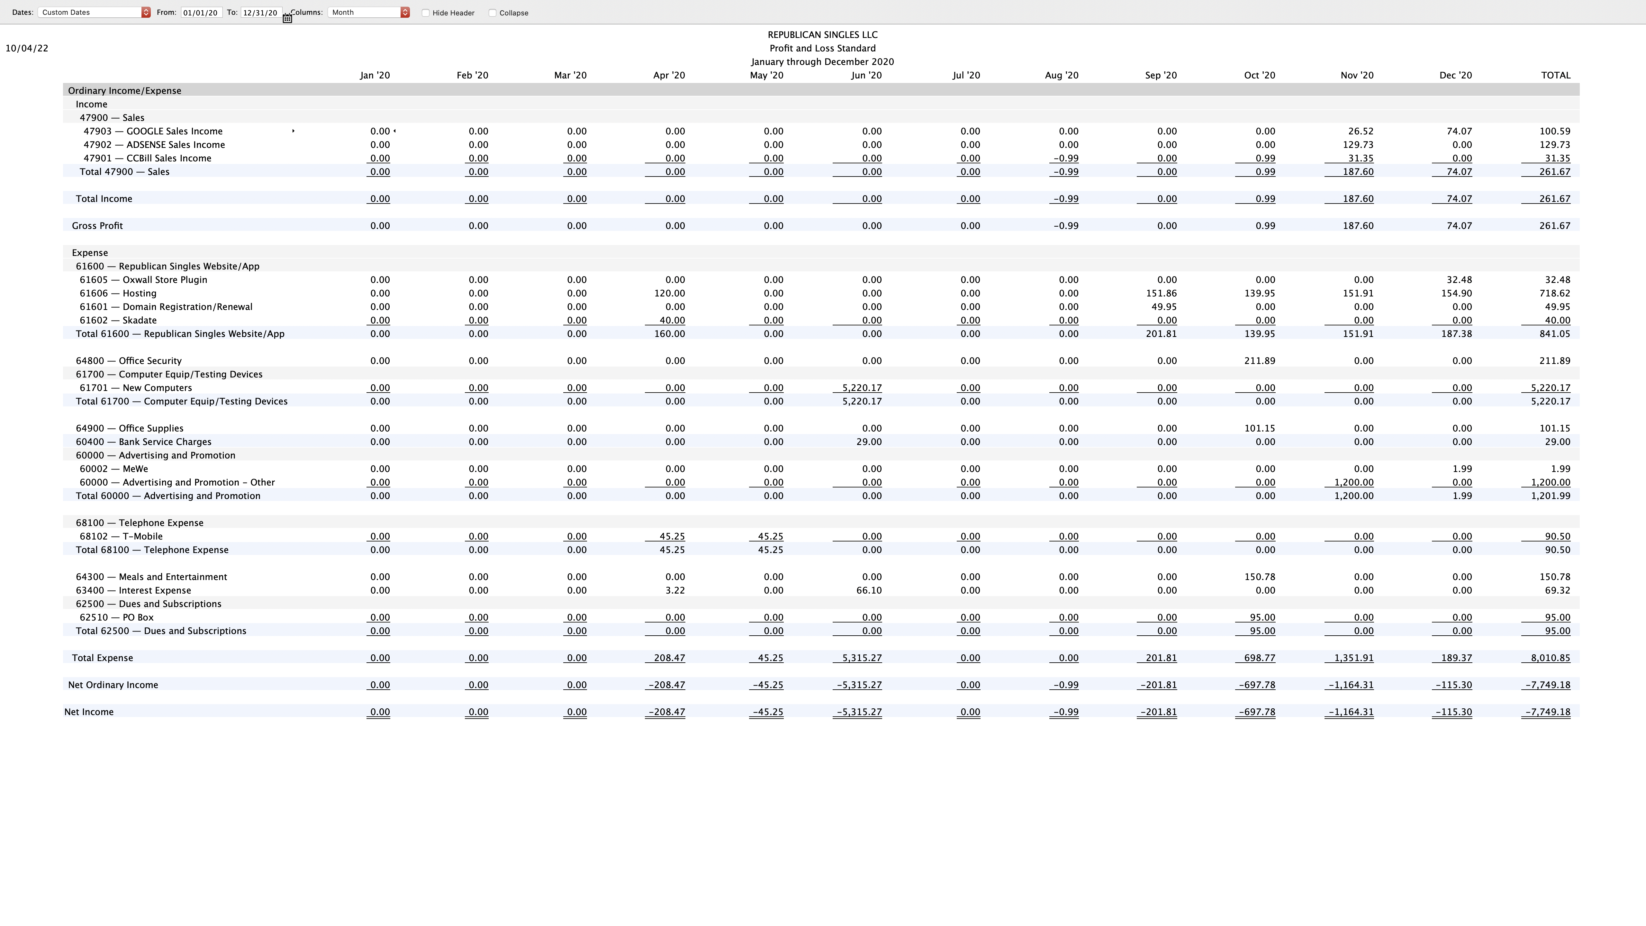Click the company name REPUBLICAN SINGLES LLC
Screen dimensions: 1646x926
[822, 35]
